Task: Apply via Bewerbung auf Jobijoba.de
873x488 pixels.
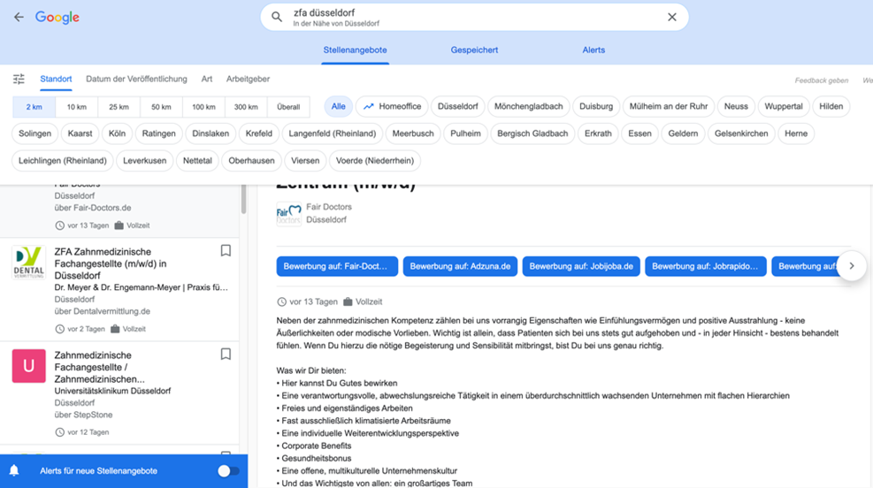Action: tap(581, 266)
